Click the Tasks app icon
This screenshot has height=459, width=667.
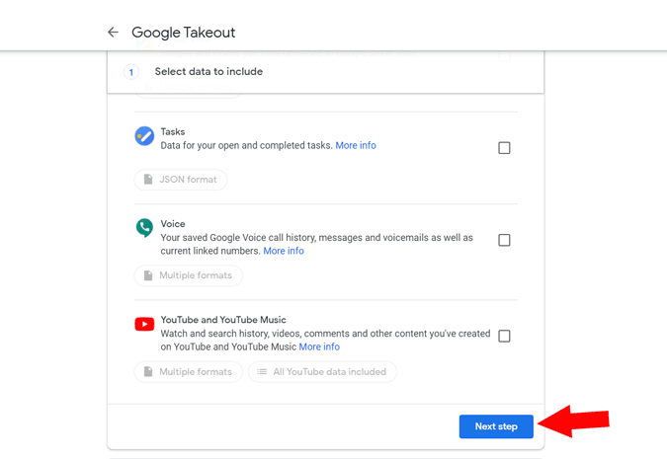pos(144,136)
